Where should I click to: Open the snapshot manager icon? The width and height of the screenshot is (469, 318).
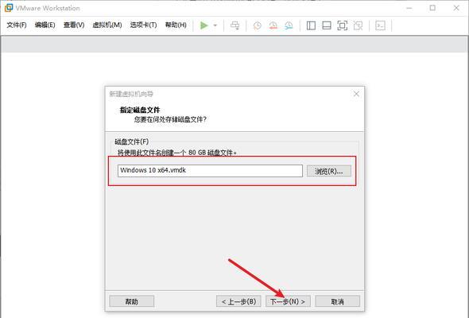pos(289,25)
